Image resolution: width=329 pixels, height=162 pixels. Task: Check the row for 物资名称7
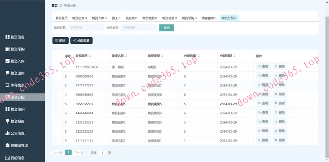(55, 86)
